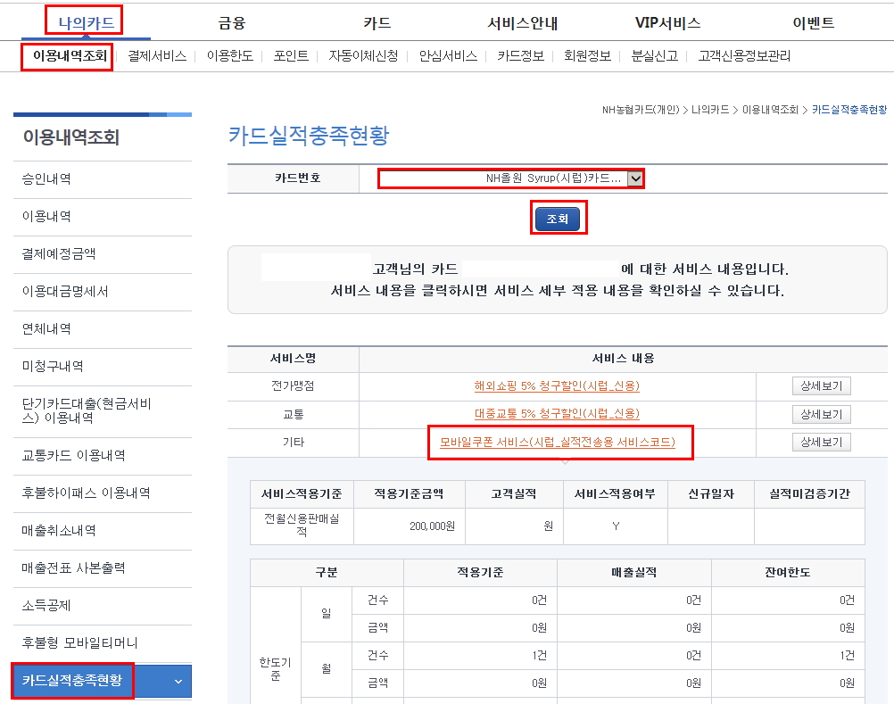Open 모바일쿠폰 서비스 link
894x704 pixels.
558,443
